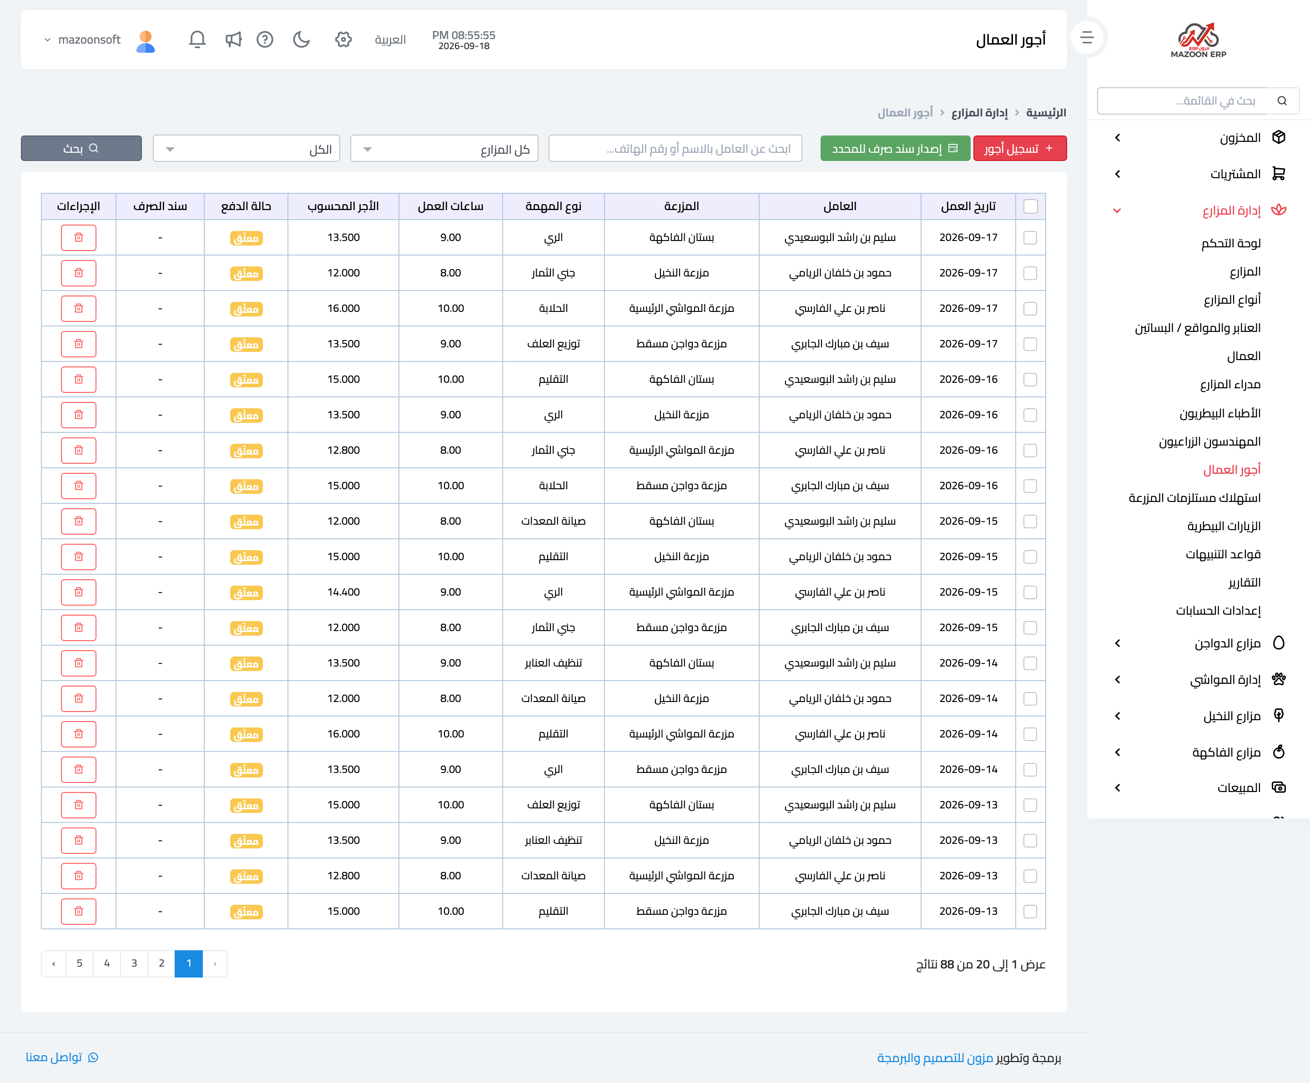The image size is (1310, 1083).
Task: Click the red تسجيل أجور button
Action: point(1020,149)
